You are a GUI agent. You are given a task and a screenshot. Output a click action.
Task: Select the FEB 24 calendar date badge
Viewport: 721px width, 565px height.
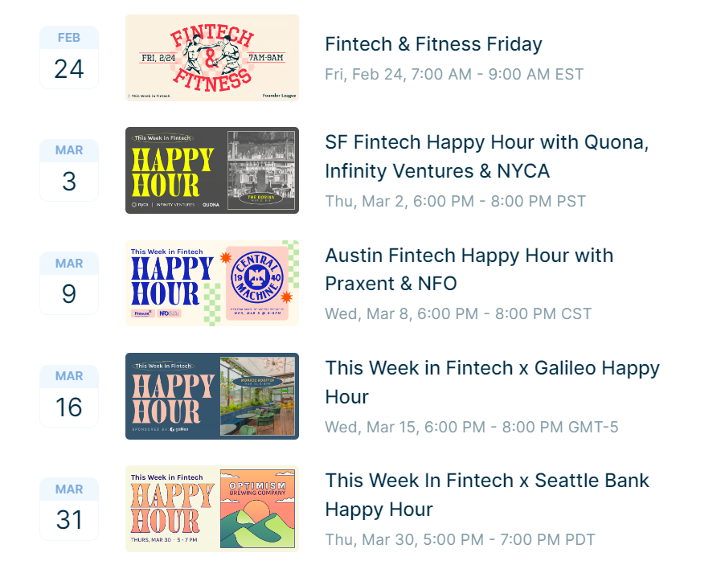coord(69,58)
